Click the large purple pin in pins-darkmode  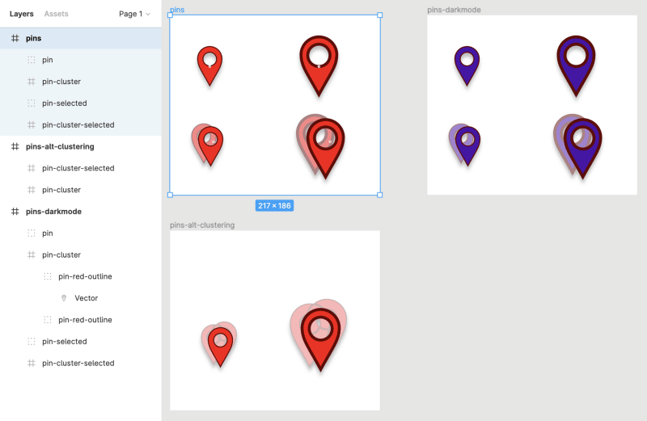[576, 66]
